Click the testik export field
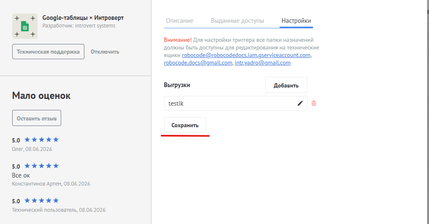The image size is (429, 224). pos(235,104)
